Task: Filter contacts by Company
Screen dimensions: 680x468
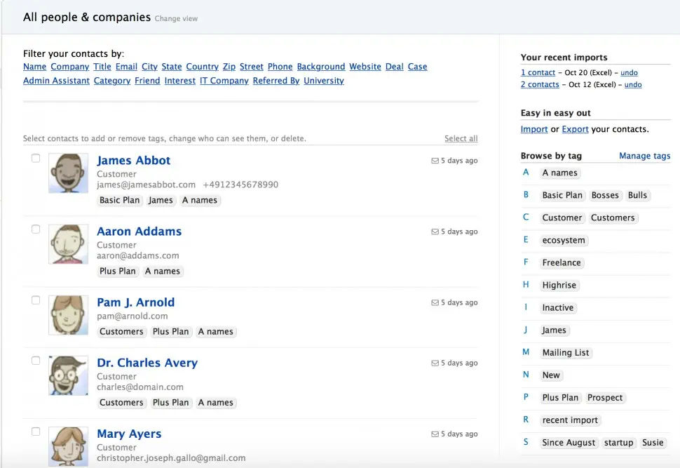Action: 69,67
